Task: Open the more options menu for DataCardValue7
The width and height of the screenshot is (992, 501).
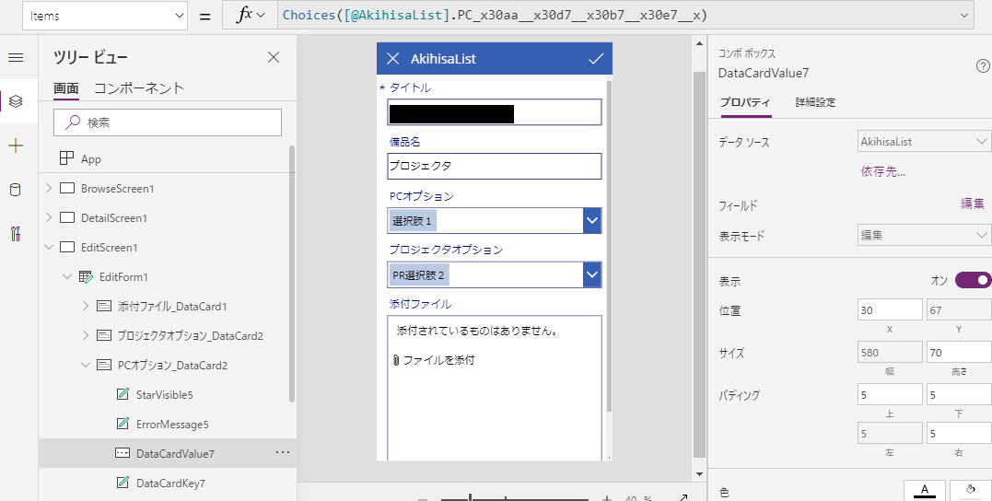Action: 282,452
